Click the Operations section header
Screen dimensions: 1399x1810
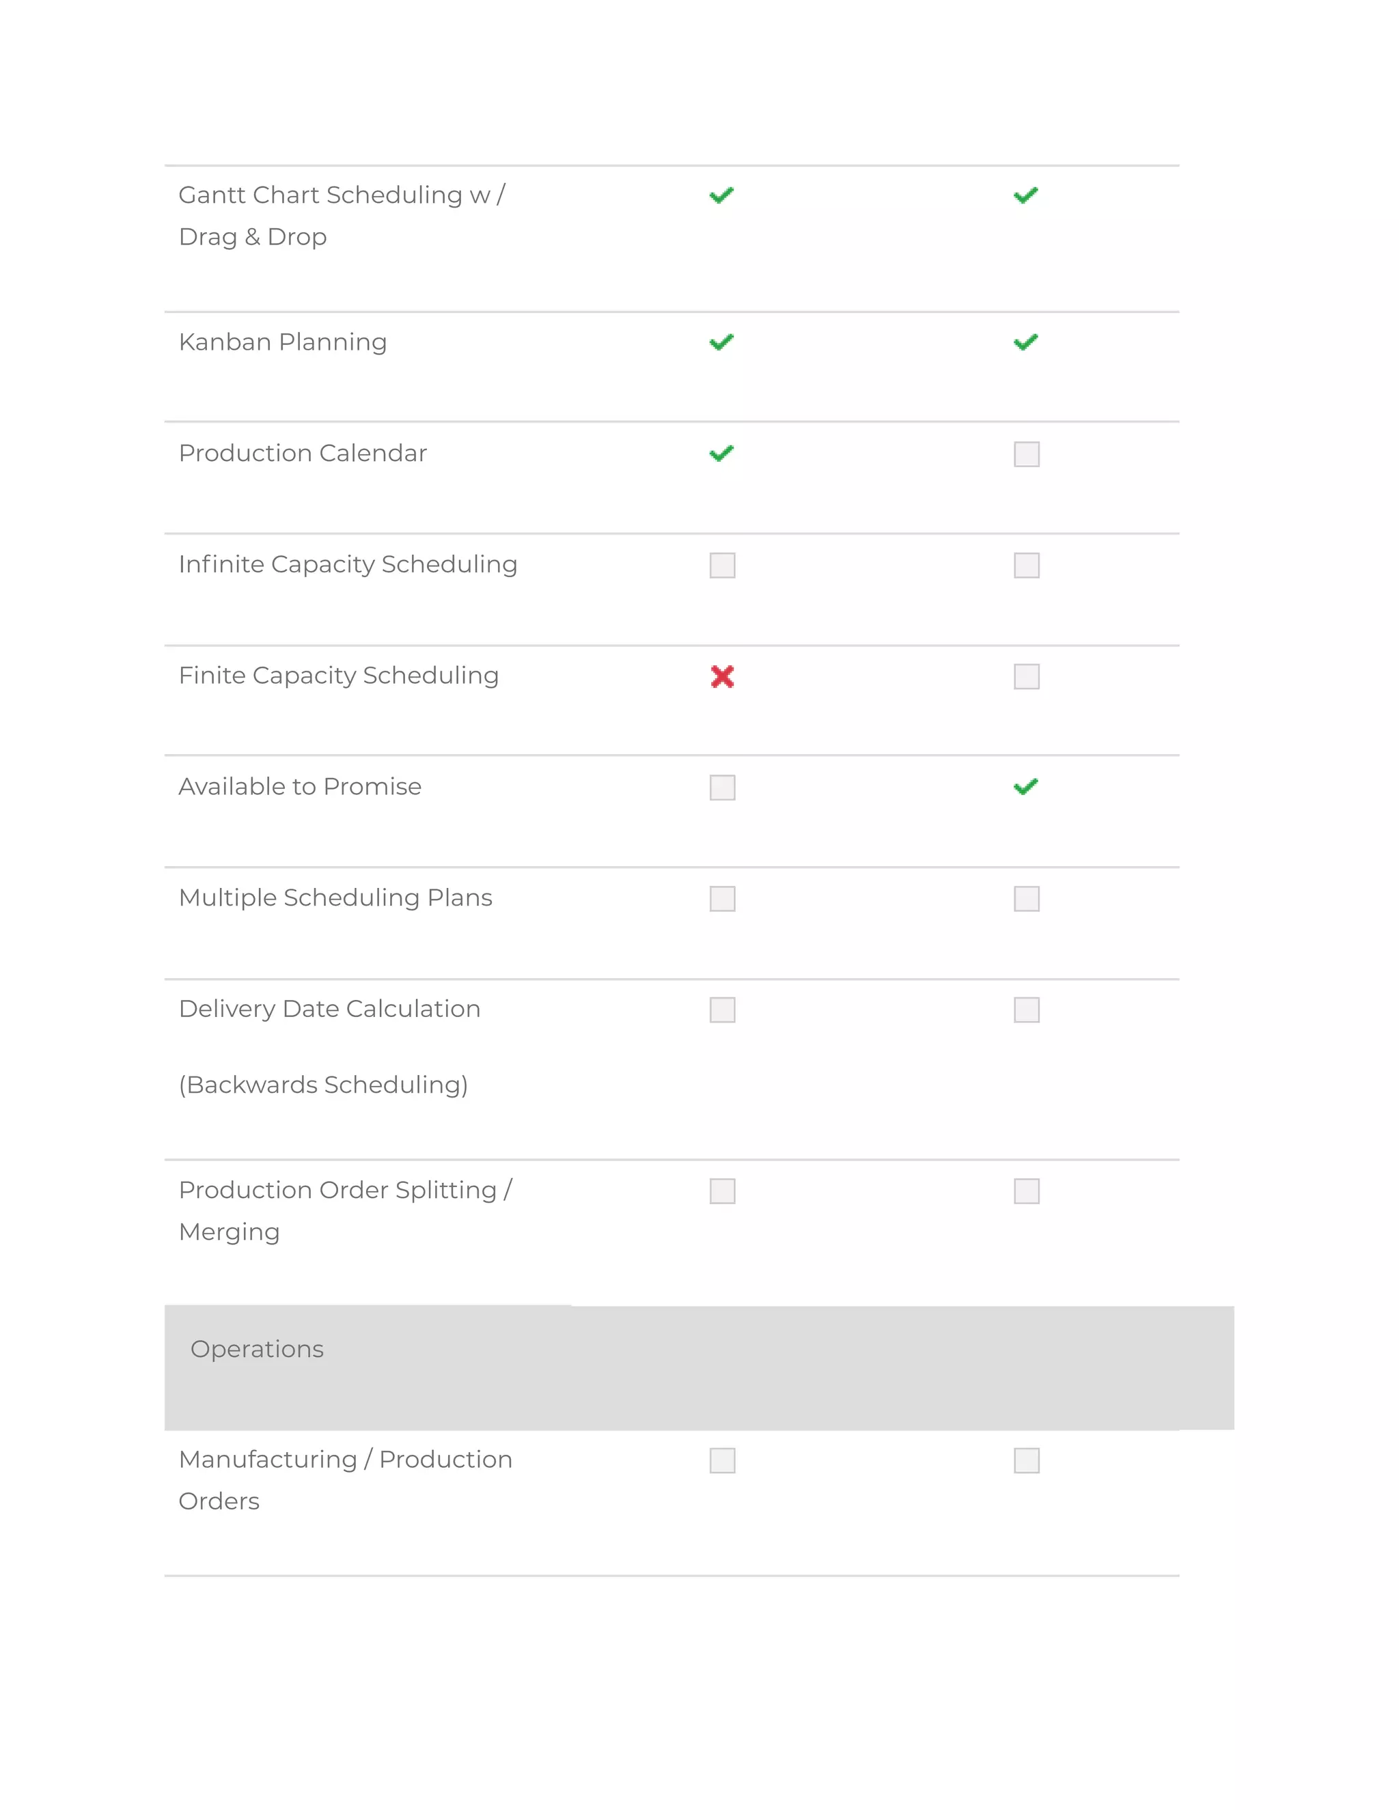pos(699,1367)
